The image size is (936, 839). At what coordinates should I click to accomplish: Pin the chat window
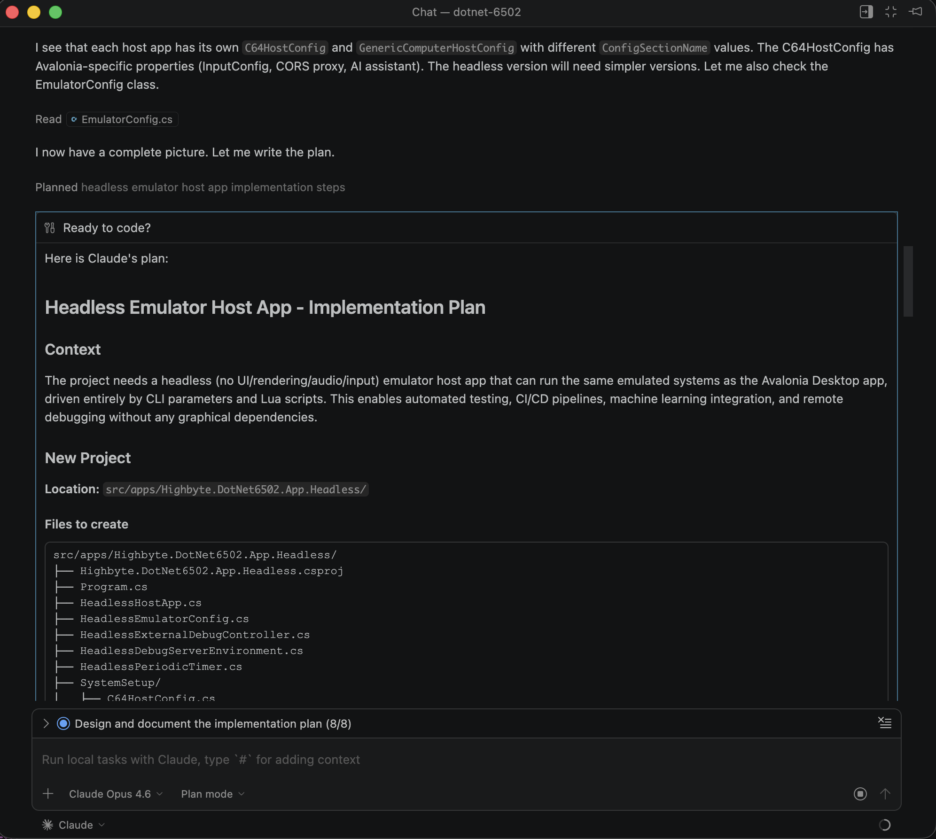[x=915, y=12]
